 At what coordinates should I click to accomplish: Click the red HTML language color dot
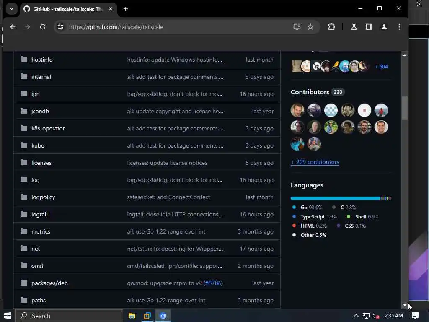[x=294, y=226]
